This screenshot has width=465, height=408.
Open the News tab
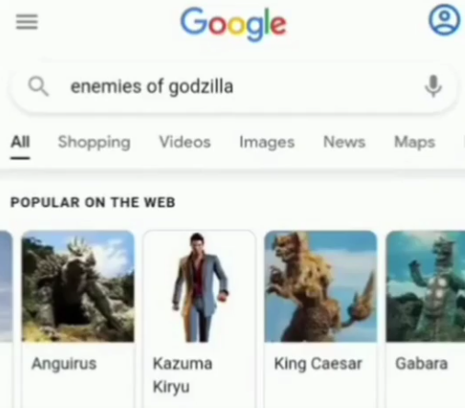pos(345,142)
